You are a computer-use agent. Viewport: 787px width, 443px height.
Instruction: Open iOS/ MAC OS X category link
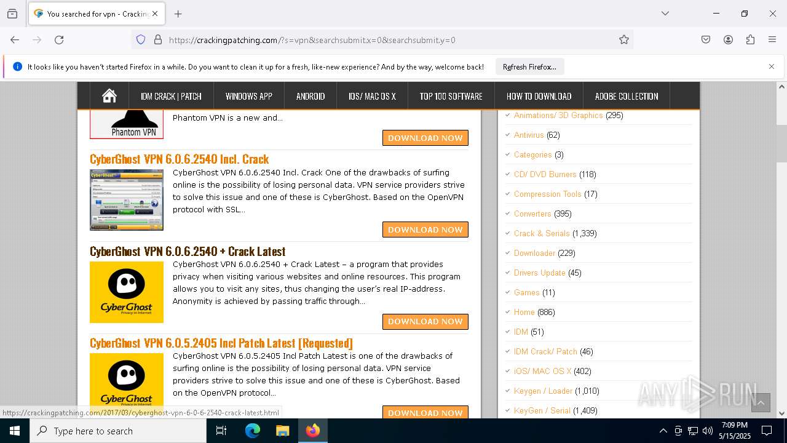click(x=543, y=371)
